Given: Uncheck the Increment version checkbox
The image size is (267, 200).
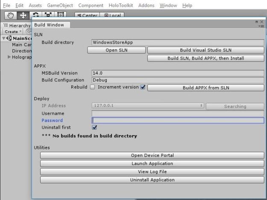Looking at the screenshot, I should (143, 87).
